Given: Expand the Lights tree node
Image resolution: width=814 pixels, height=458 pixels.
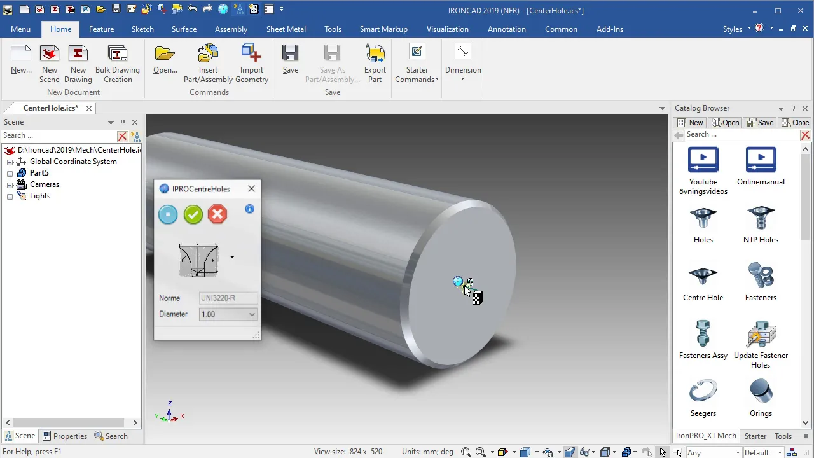Looking at the screenshot, I should tap(10, 197).
